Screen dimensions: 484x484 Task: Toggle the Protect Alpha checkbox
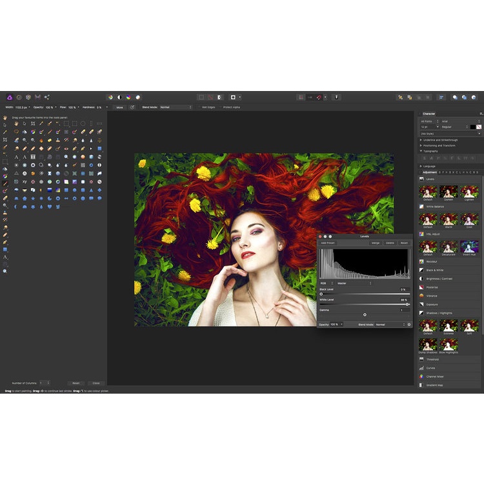click(x=230, y=107)
